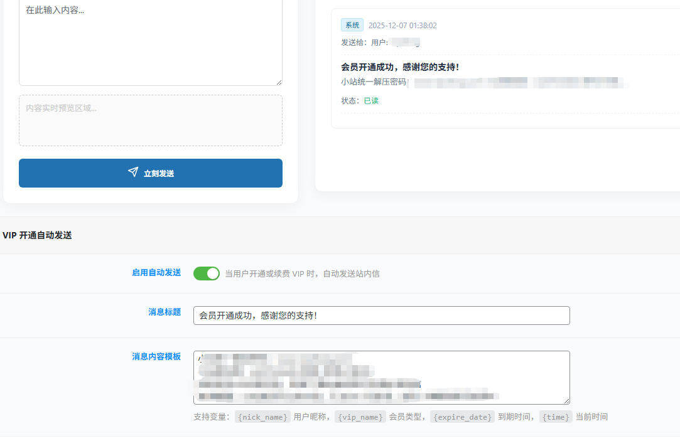Toggle the auto-send setting off
Screen dimensions: 680x441
coord(206,274)
